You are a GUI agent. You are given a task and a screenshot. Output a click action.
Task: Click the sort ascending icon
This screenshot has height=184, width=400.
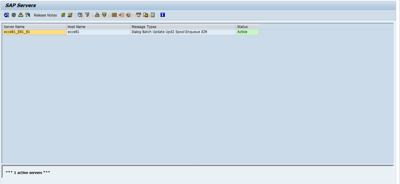click(x=97, y=15)
